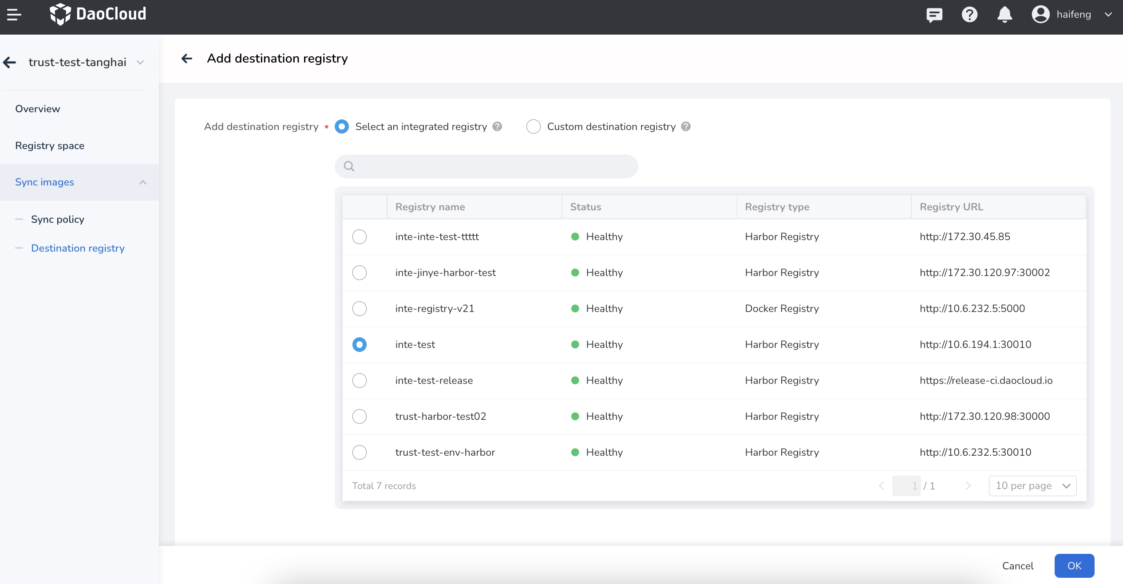Click URL http://172.30.120.97:30002

[x=985, y=272]
